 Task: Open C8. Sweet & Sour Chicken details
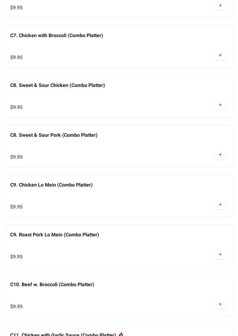pyautogui.click(x=57, y=85)
